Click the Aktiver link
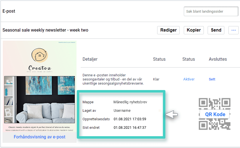Screen dimensions: 240x148 click(189, 79)
